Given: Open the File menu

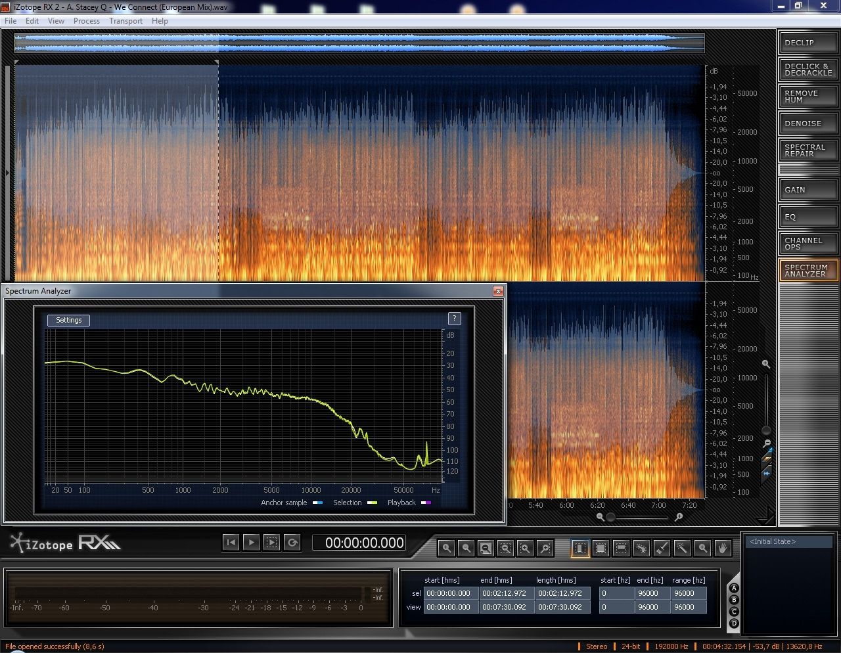Looking at the screenshot, I should pos(11,21).
